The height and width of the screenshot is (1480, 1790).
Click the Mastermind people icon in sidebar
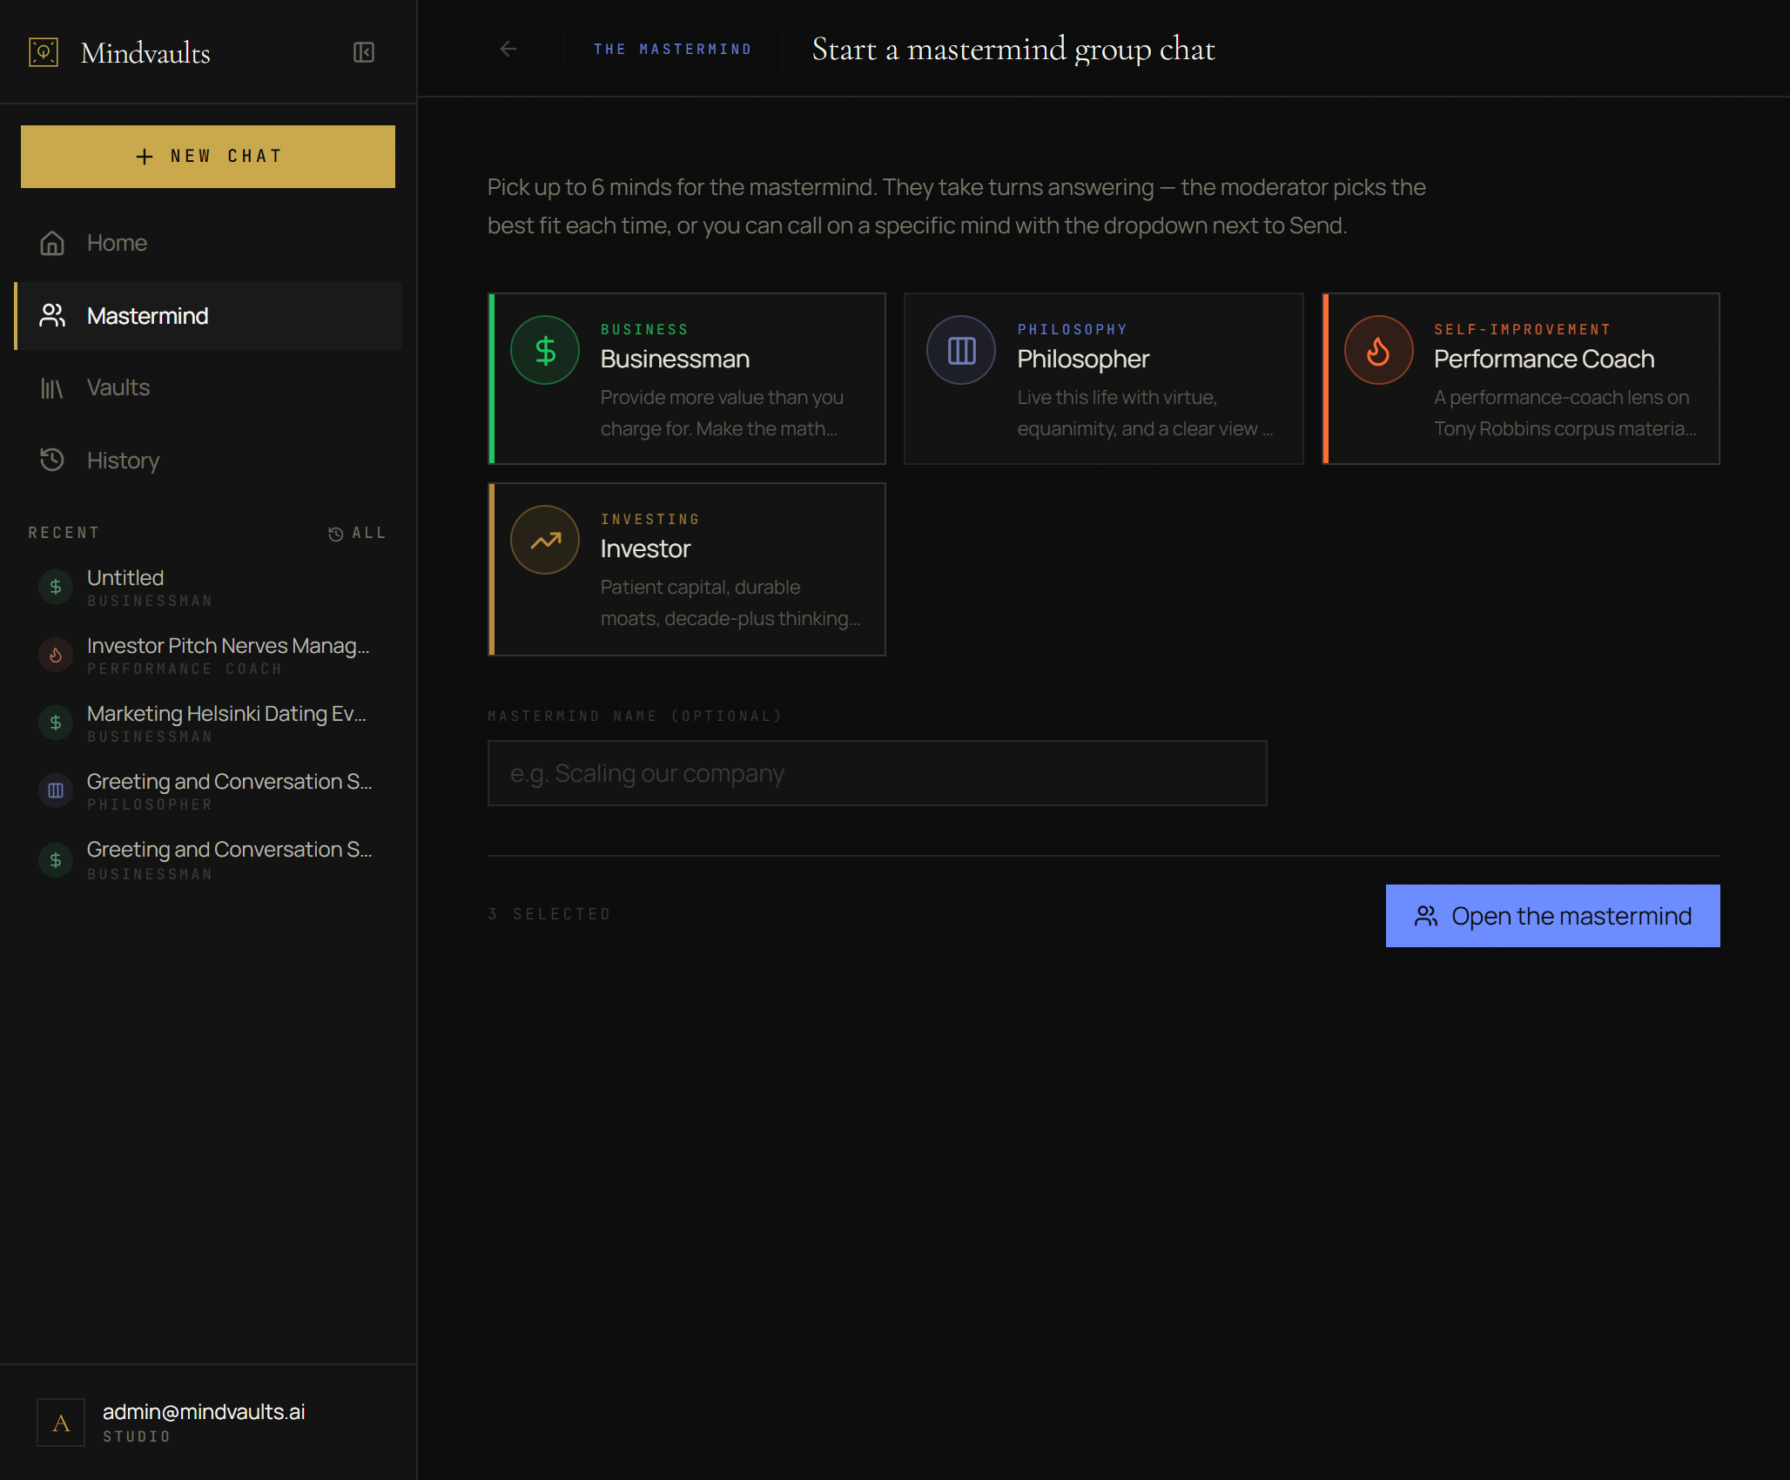[52, 315]
